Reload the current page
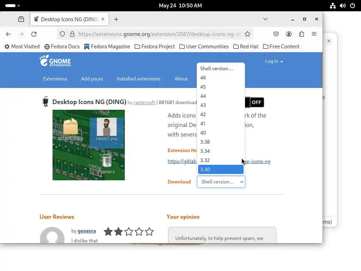The image size is (361, 271). (x=34, y=34)
